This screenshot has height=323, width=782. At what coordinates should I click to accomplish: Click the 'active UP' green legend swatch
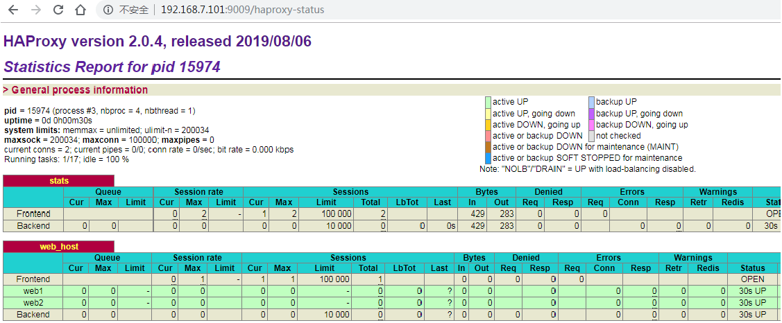[488, 102]
